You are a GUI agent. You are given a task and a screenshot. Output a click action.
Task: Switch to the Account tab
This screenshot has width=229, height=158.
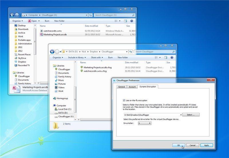pos(132,87)
